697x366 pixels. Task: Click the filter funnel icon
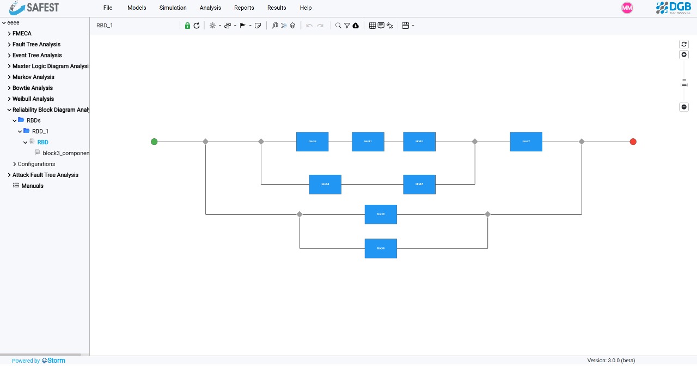coord(347,25)
